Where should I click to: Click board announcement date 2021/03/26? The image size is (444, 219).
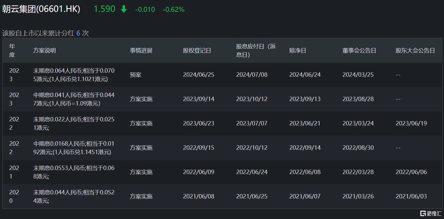click(358, 197)
